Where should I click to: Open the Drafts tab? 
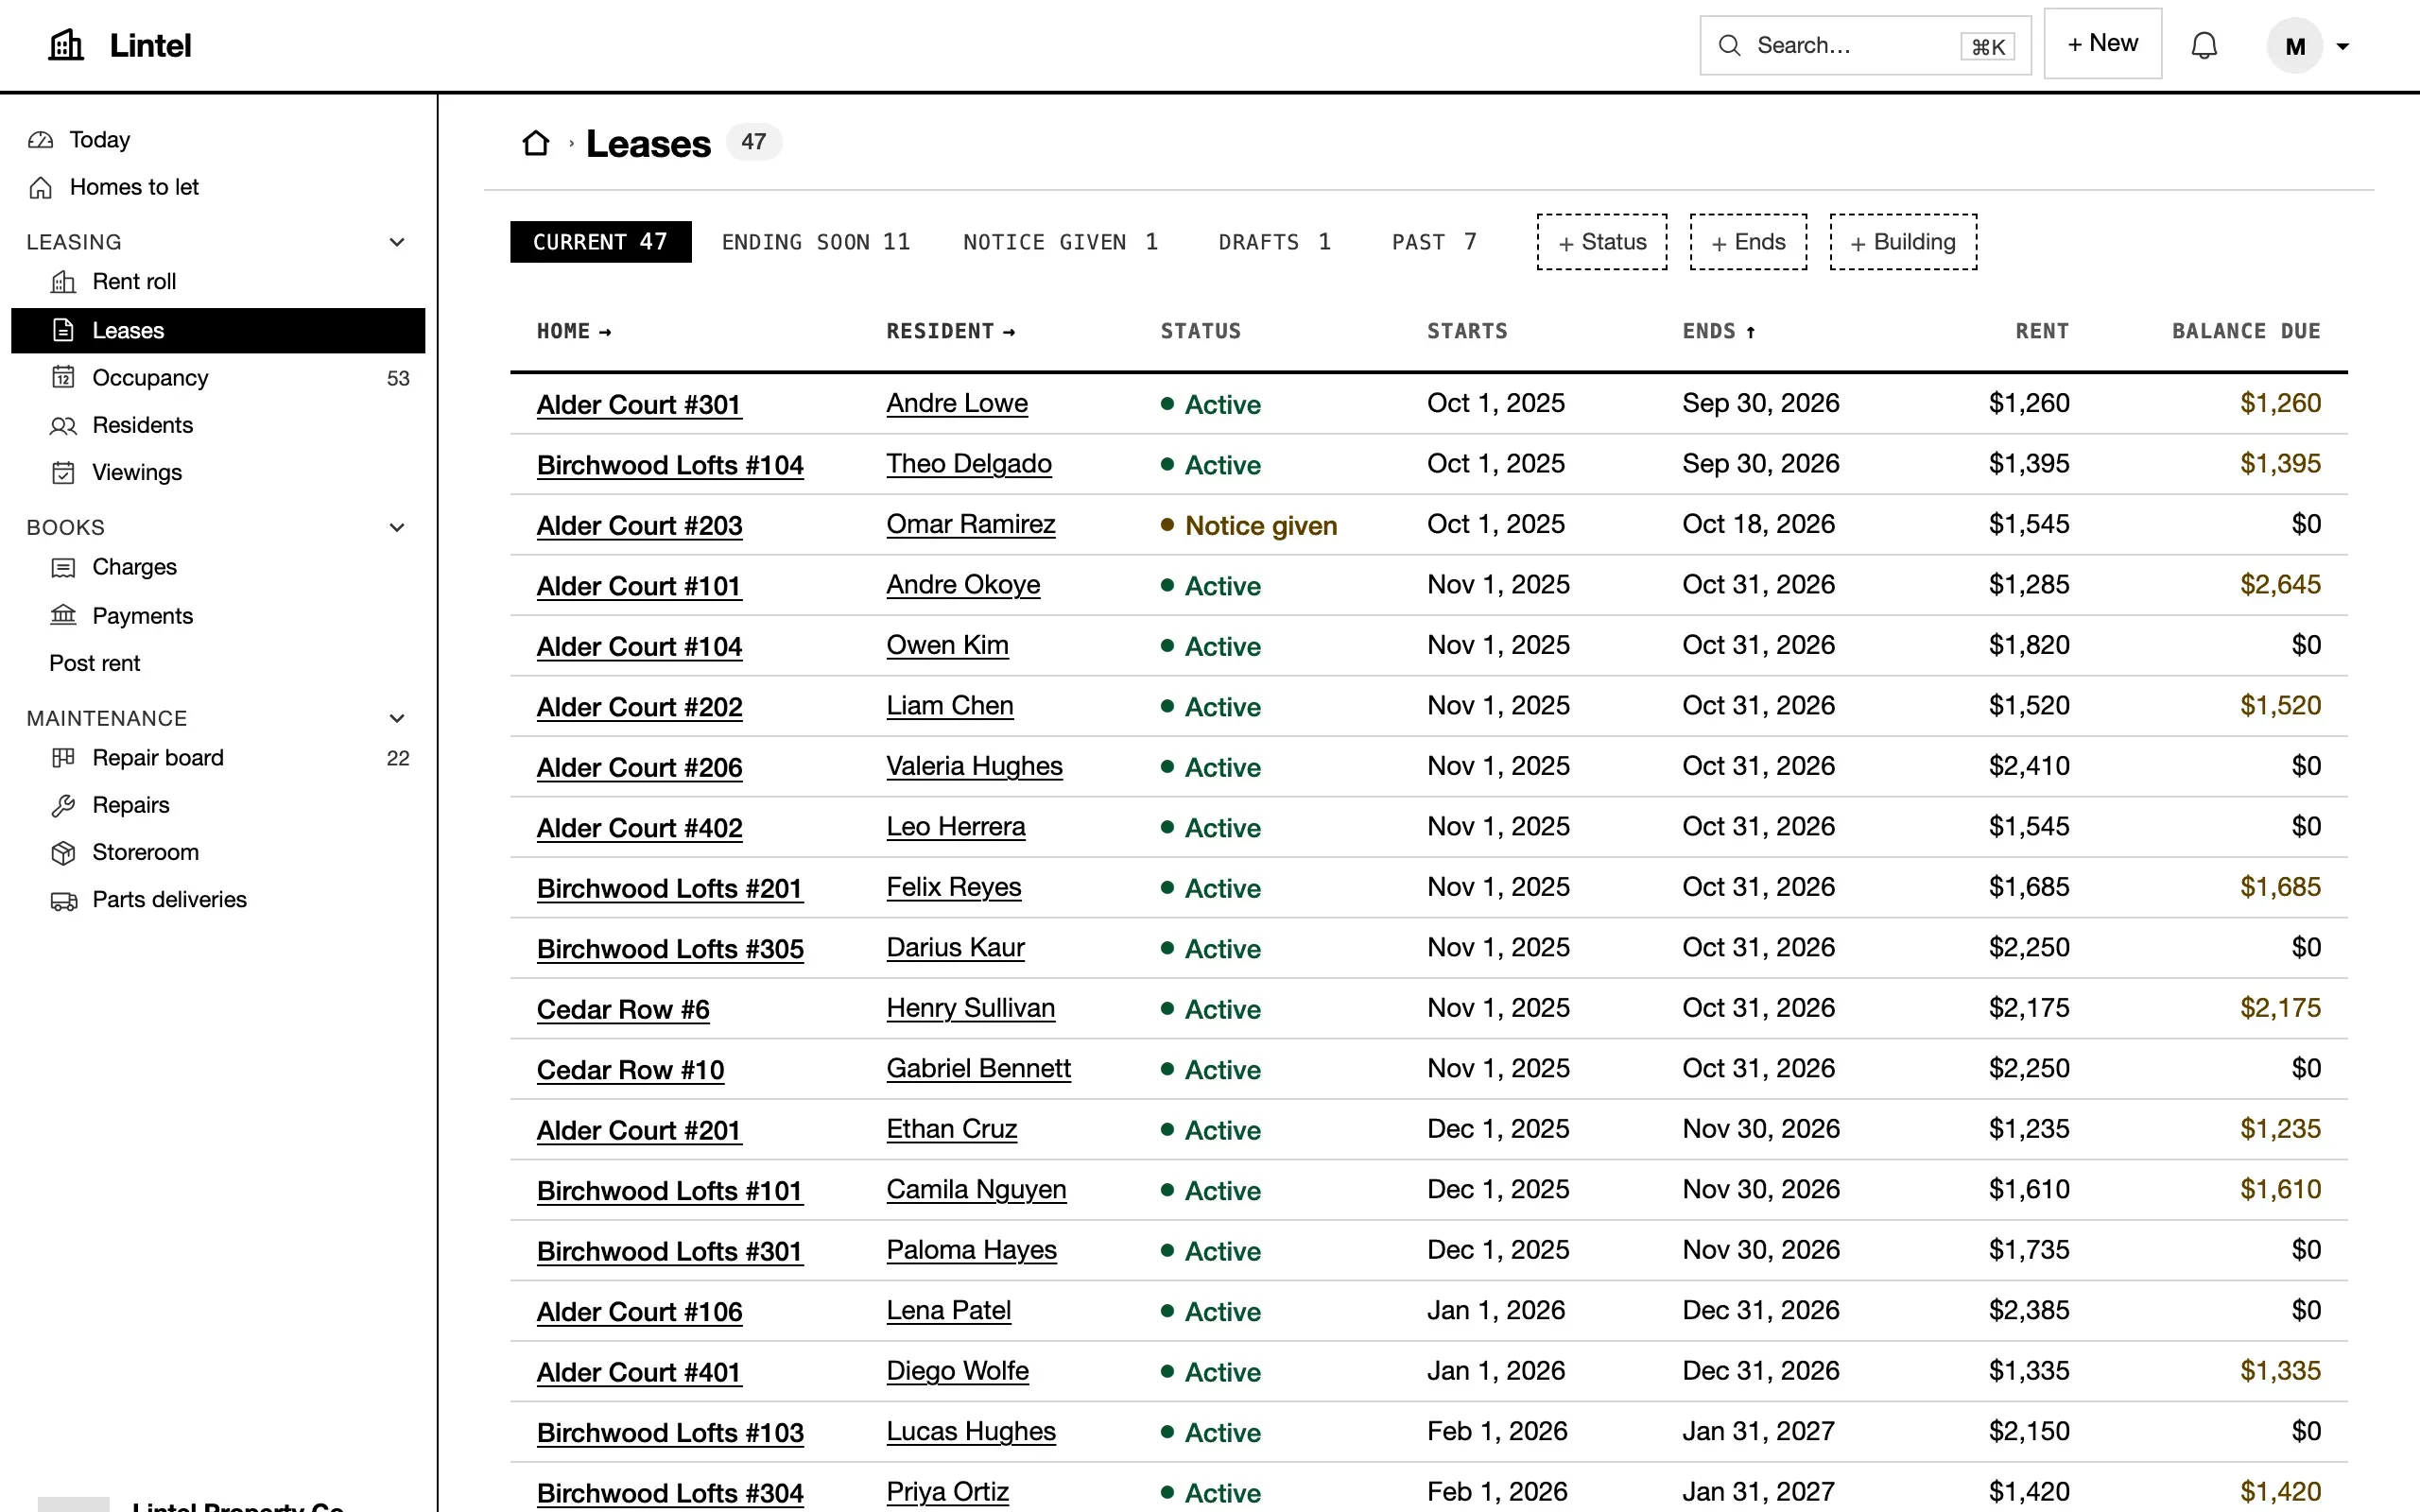point(1274,242)
